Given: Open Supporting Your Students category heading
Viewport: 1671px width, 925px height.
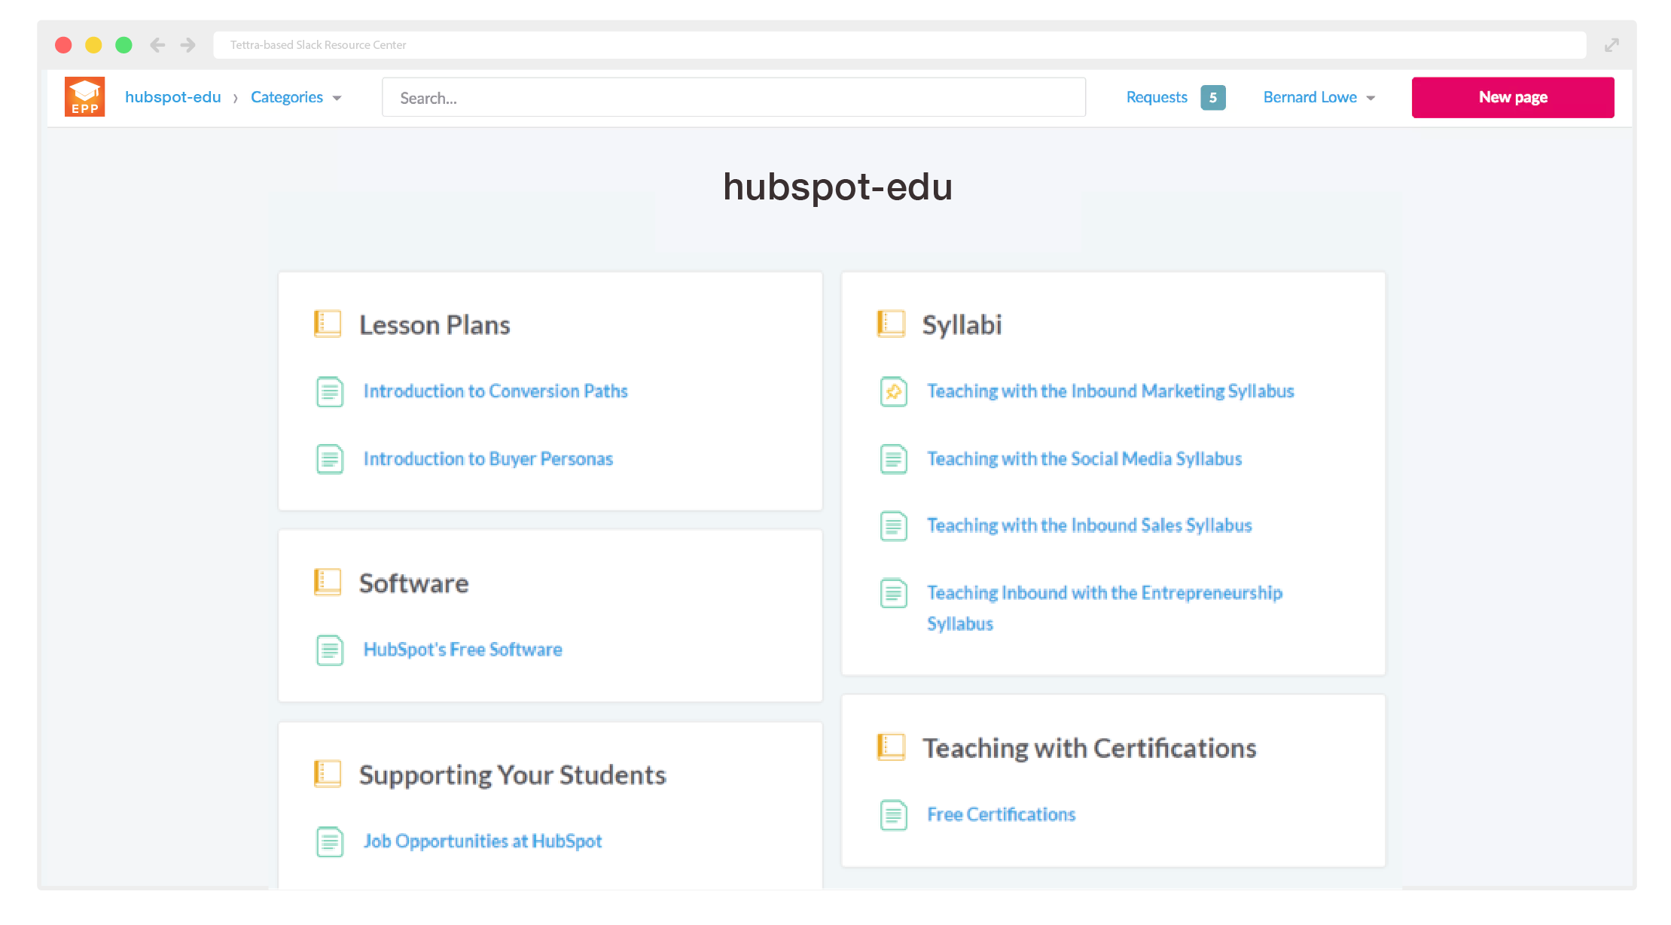Looking at the screenshot, I should (x=513, y=775).
